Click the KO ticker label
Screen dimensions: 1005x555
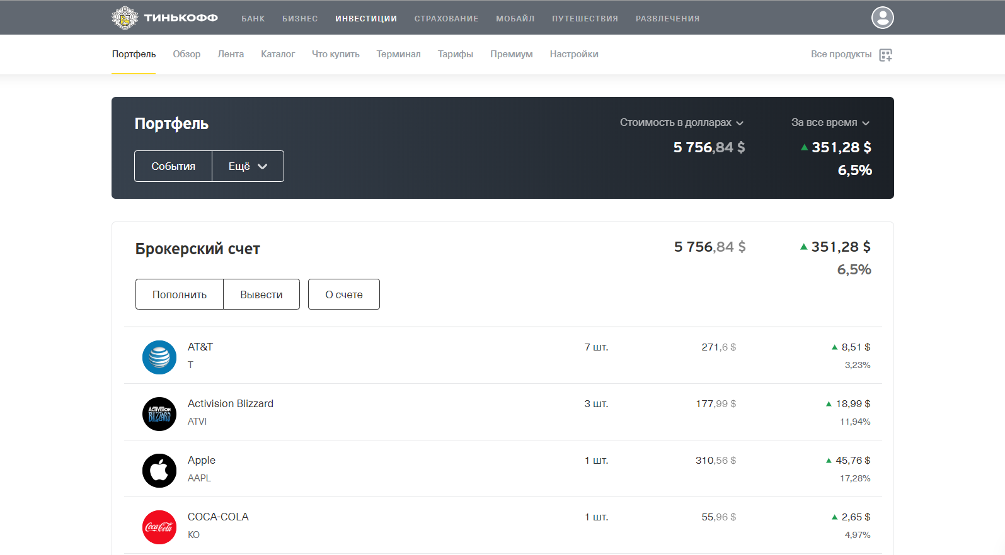193,535
